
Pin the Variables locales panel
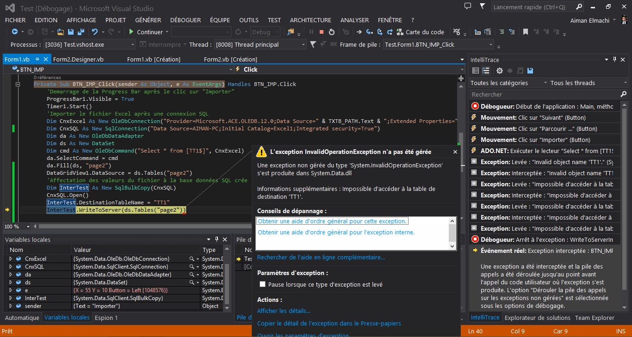(x=217, y=239)
